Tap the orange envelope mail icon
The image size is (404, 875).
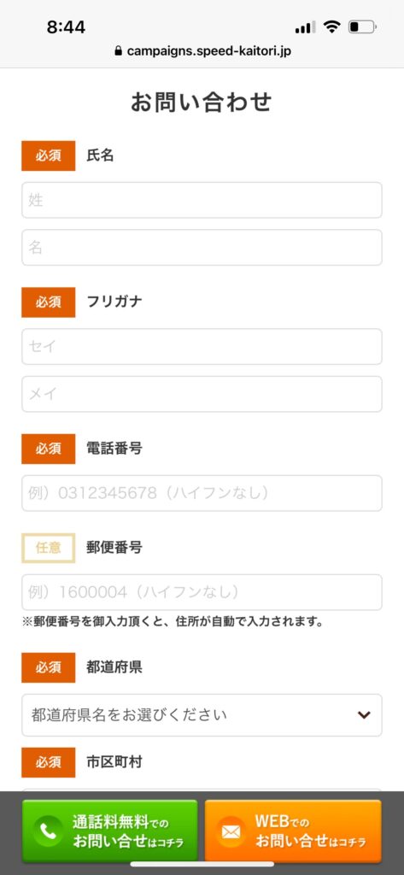coord(231,832)
